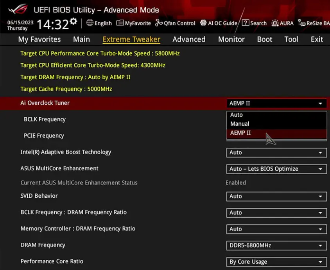This screenshot has height=270, width=330.
Task: Open ASUS MultiCore Enhancement dropdown
Action: pyautogui.click(x=276, y=169)
